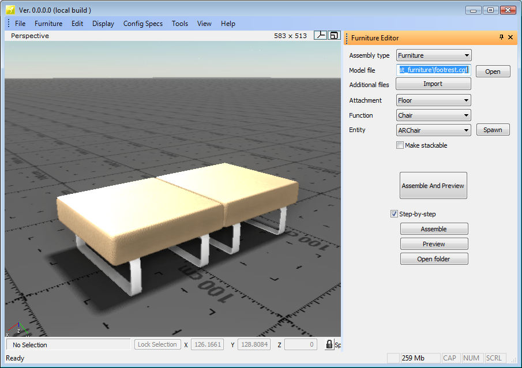Enable the Make stackable checkbox
The width and height of the screenshot is (522, 368).
[x=400, y=145]
